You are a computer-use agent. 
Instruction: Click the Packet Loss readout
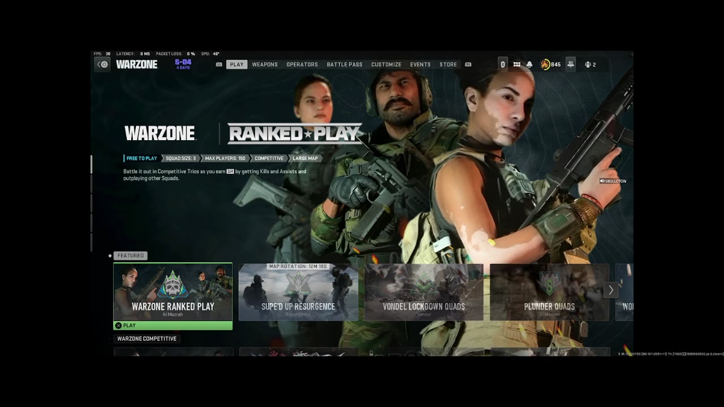pyautogui.click(x=175, y=54)
